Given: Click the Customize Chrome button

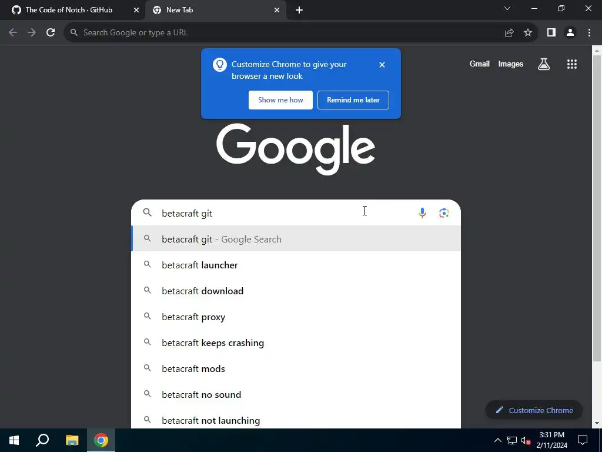Looking at the screenshot, I should click(x=534, y=410).
